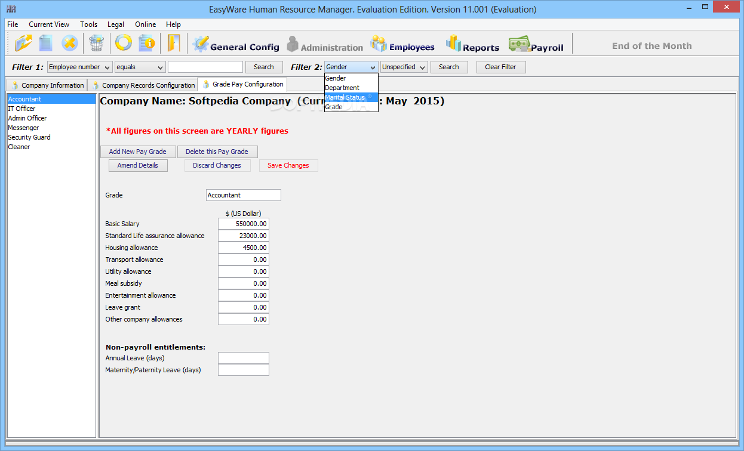Select Accountant in the grade list
Image resolution: width=744 pixels, height=451 pixels.
[51, 99]
